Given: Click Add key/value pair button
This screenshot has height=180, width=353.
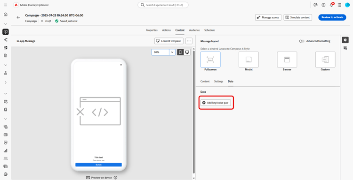Looking at the screenshot, I should coord(216,103).
